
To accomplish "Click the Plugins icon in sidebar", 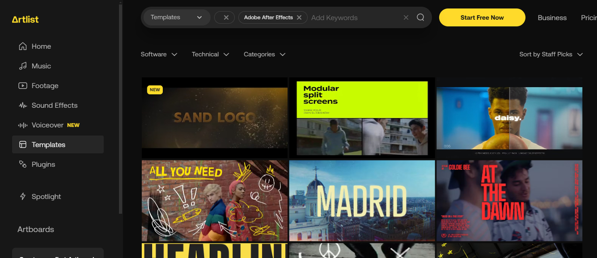I will tap(22, 164).
